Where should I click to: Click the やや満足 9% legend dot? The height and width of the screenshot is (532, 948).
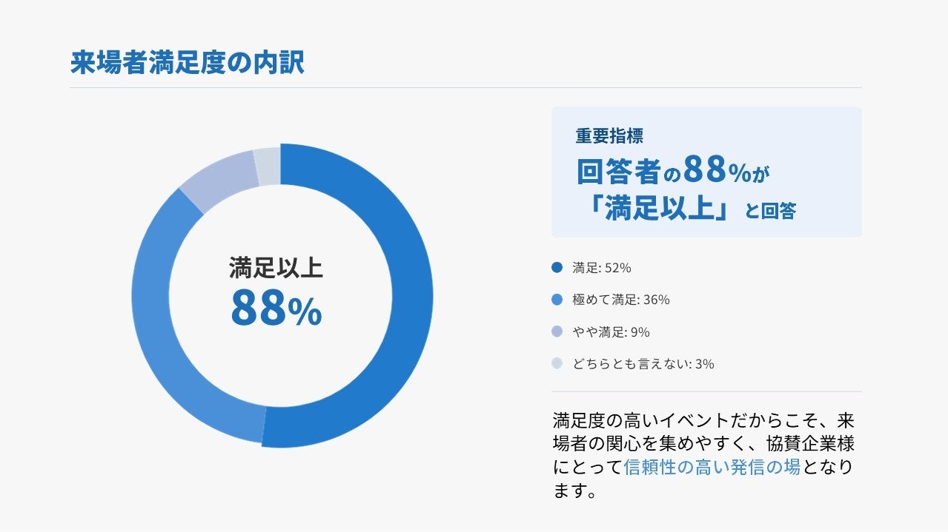(x=557, y=332)
